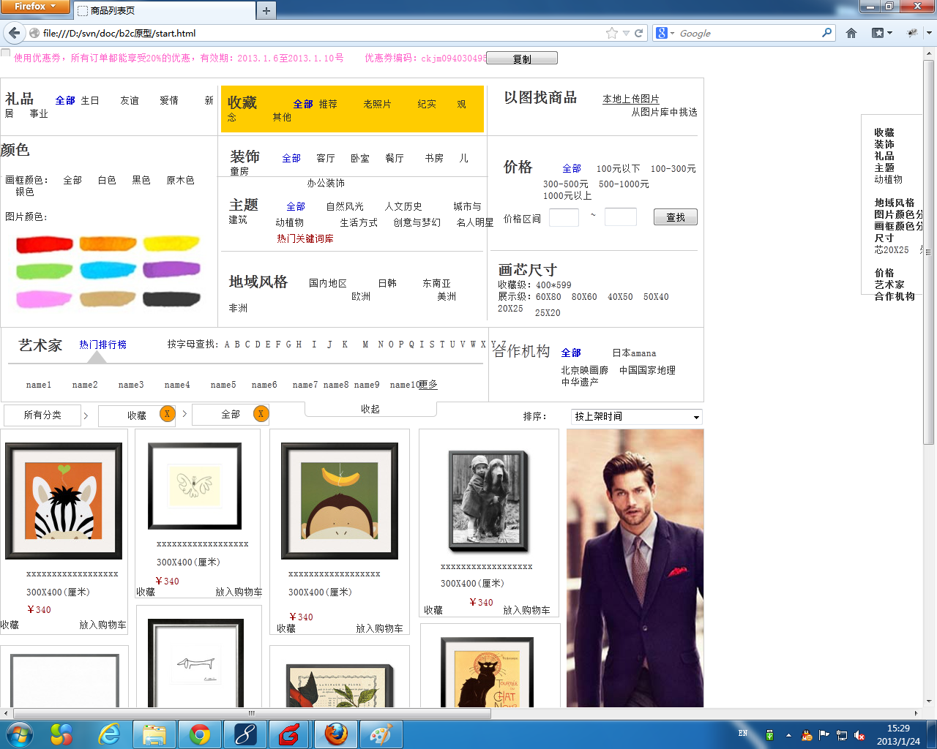Select 生日 in the 礼品 category
The image size is (937, 749).
[90, 100]
